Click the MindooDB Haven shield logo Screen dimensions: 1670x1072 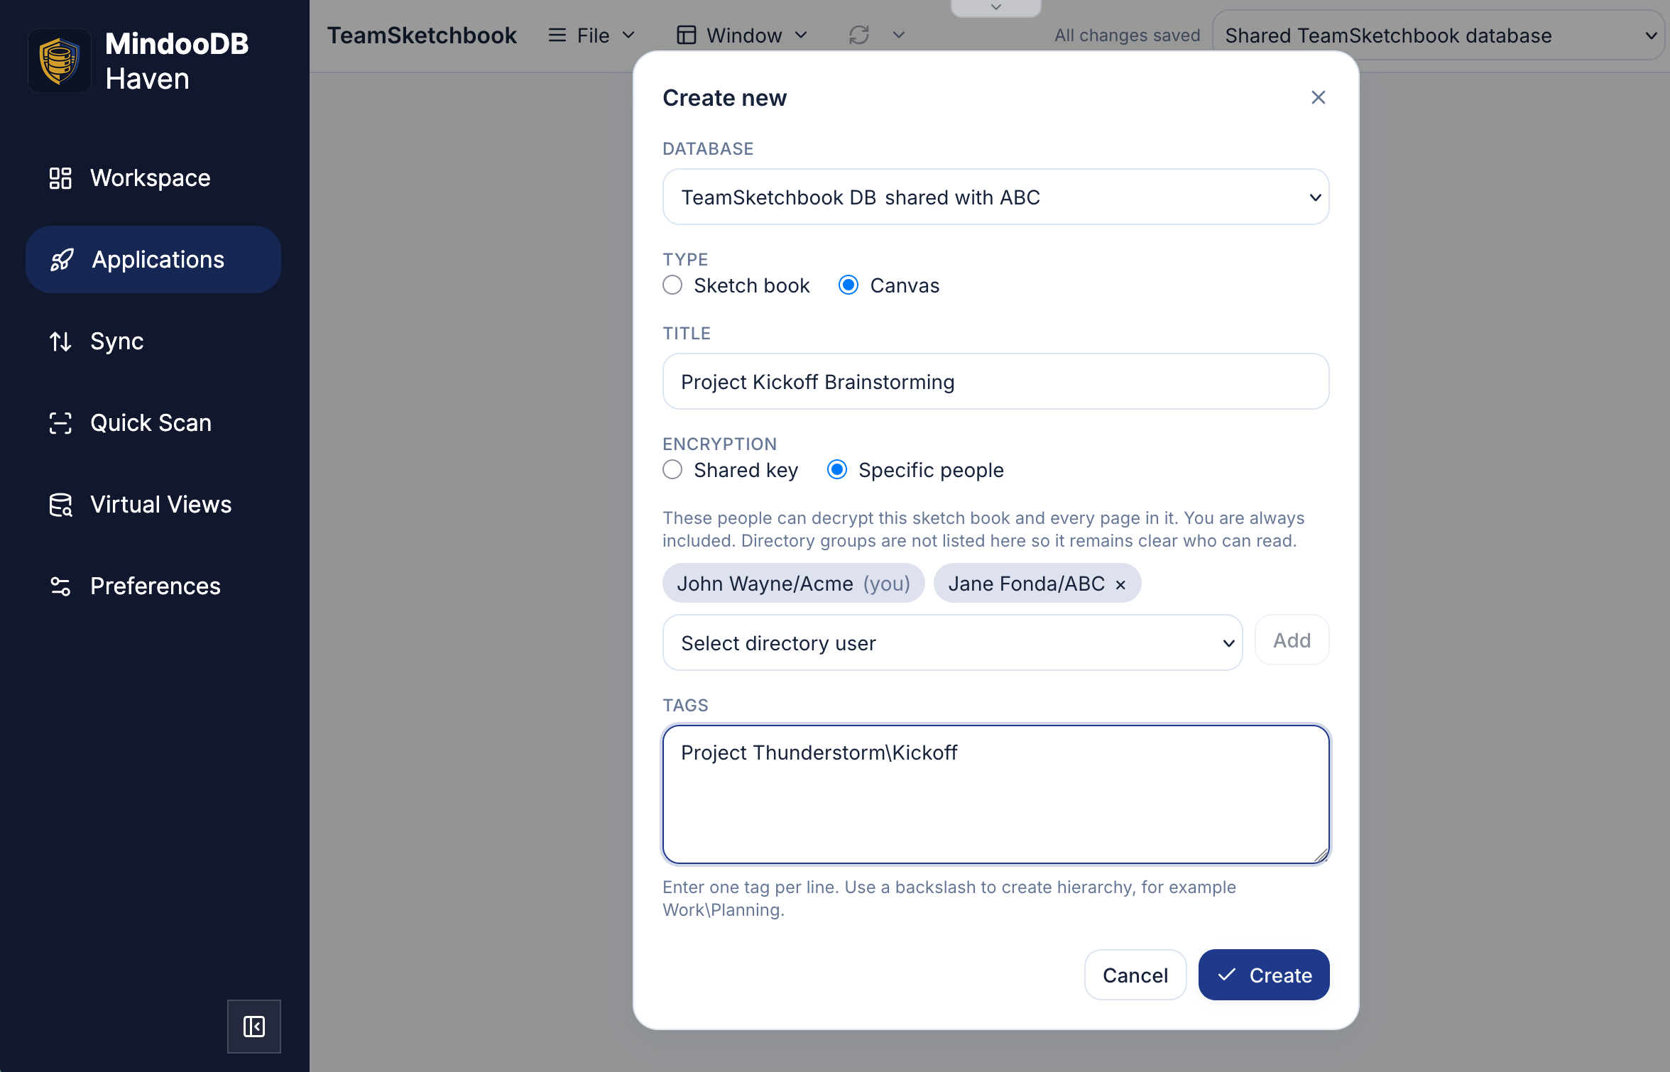[x=60, y=61]
